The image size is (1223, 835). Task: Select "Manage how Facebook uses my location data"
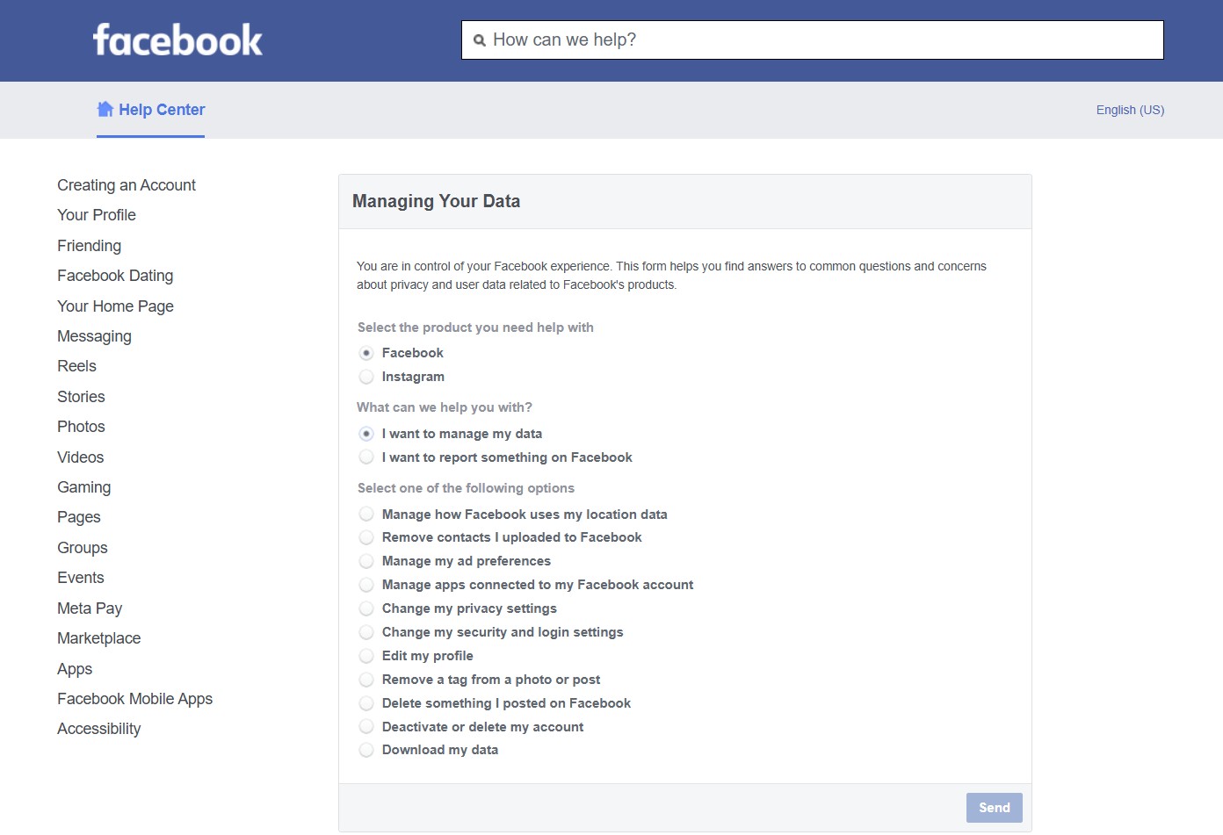point(366,514)
